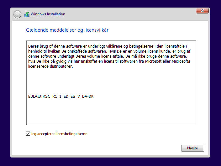Click the "Jeg accepterer licensbetingelserne" label
This screenshot has height=166, width=221.
pyautogui.click(x=59, y=134)
